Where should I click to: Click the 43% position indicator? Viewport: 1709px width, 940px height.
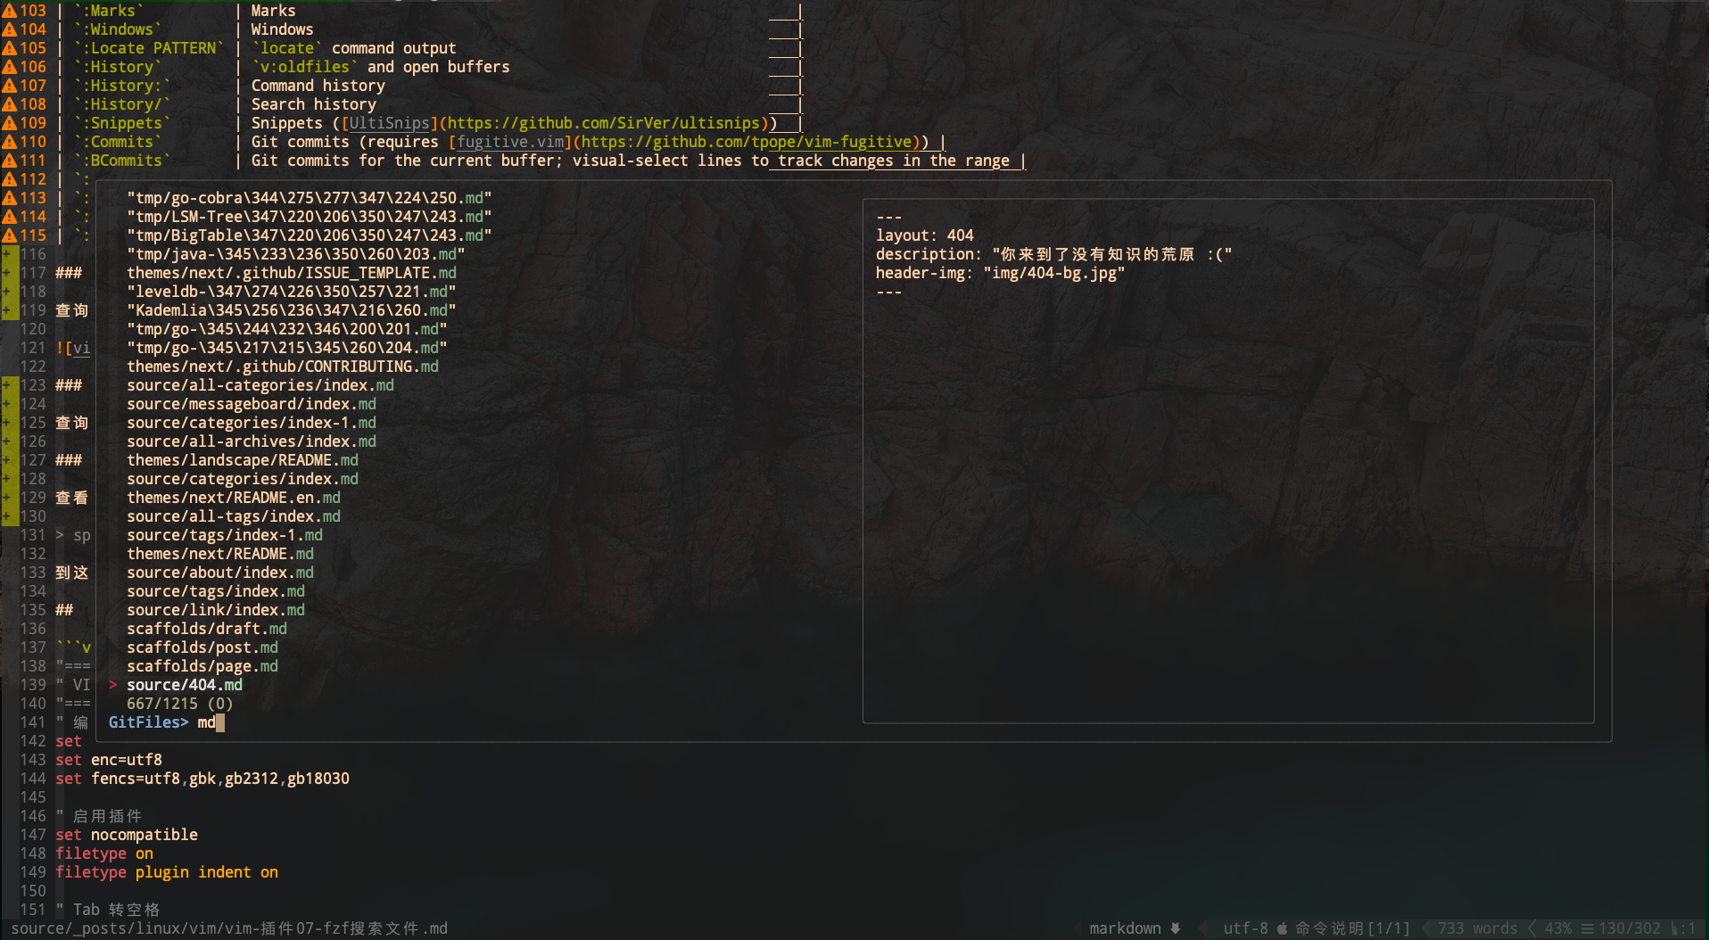pyautogui.click(x=1558, y=928)
